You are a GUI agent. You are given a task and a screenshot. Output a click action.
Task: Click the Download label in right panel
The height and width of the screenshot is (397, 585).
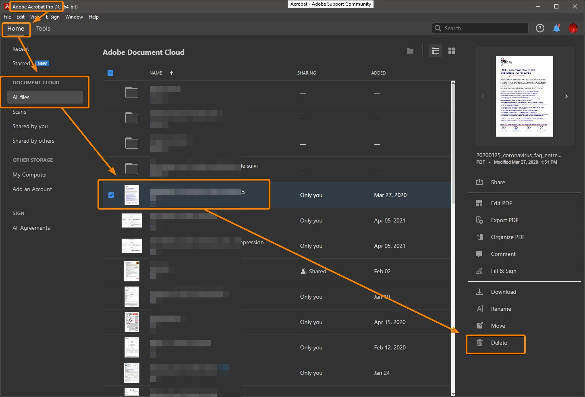[x=504, y=292]
